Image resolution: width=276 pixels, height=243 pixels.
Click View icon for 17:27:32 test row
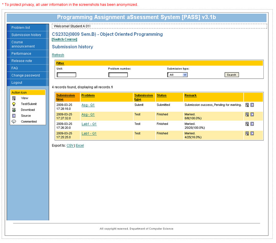click(247, 115)
